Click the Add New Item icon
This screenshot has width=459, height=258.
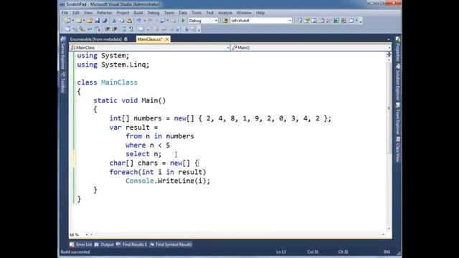pos(78,21)
